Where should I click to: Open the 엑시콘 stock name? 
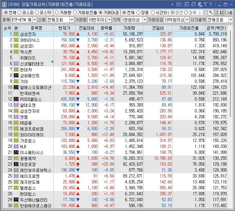[26, 52]
